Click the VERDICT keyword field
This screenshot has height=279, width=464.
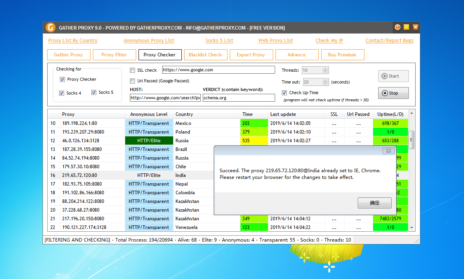click(x=239, y=98)
